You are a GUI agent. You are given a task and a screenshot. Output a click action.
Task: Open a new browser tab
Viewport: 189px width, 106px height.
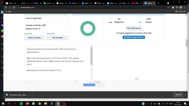(x=158, y=3)
